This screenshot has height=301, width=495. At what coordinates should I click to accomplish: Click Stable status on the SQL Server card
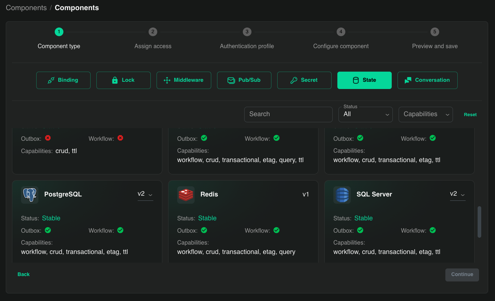coord(363,218)
